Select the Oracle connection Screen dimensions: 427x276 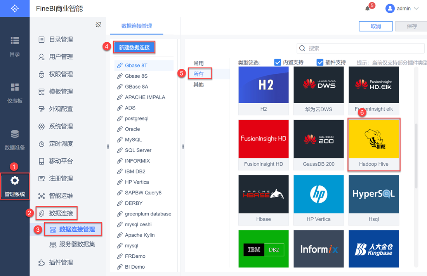click(x=144, y=129)
